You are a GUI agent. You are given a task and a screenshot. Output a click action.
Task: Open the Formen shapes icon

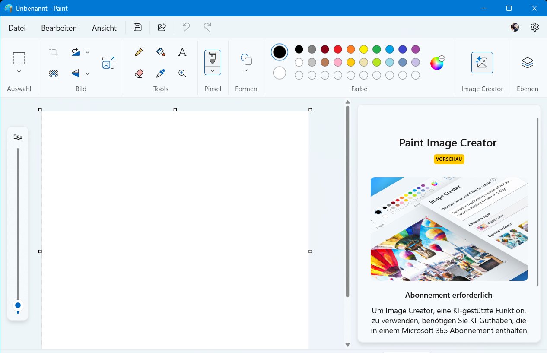pos(246,59)
